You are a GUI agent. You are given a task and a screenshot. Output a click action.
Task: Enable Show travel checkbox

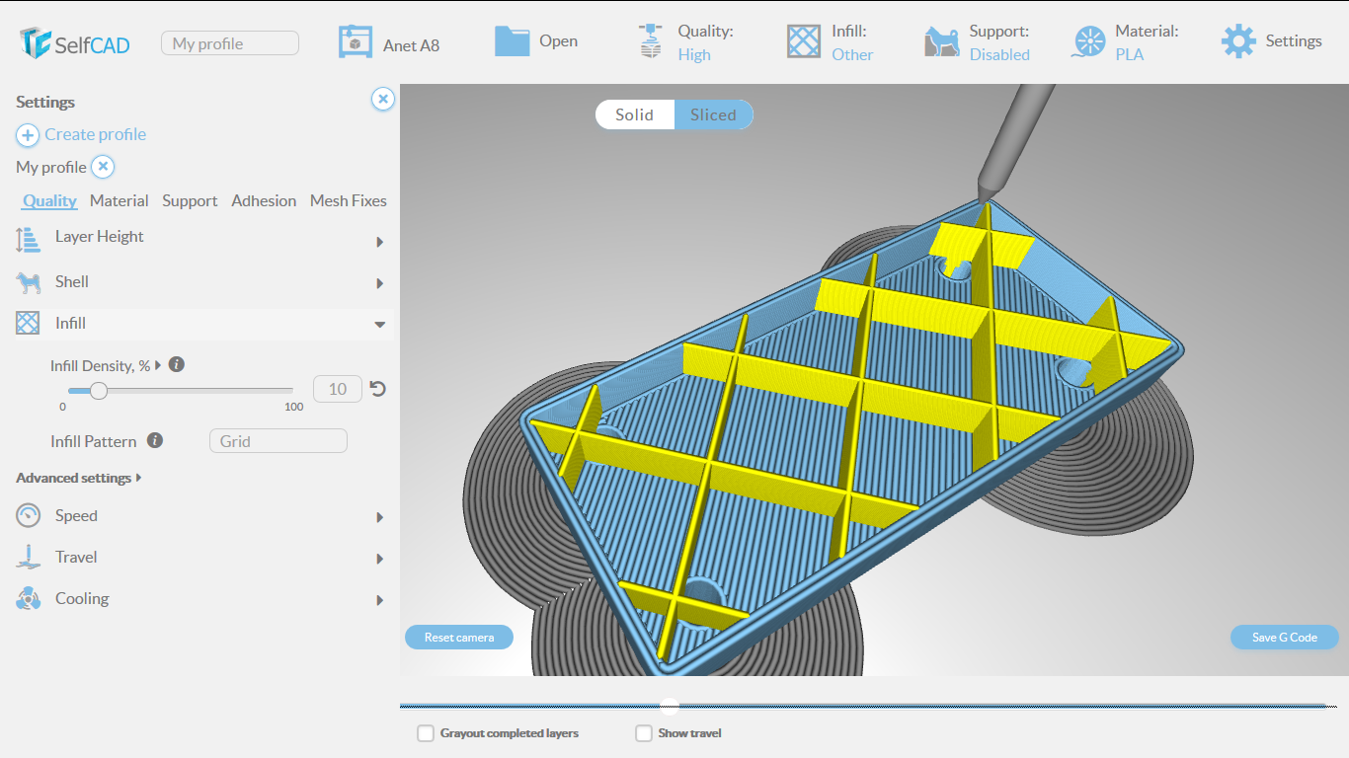click(x=644, y=733)
